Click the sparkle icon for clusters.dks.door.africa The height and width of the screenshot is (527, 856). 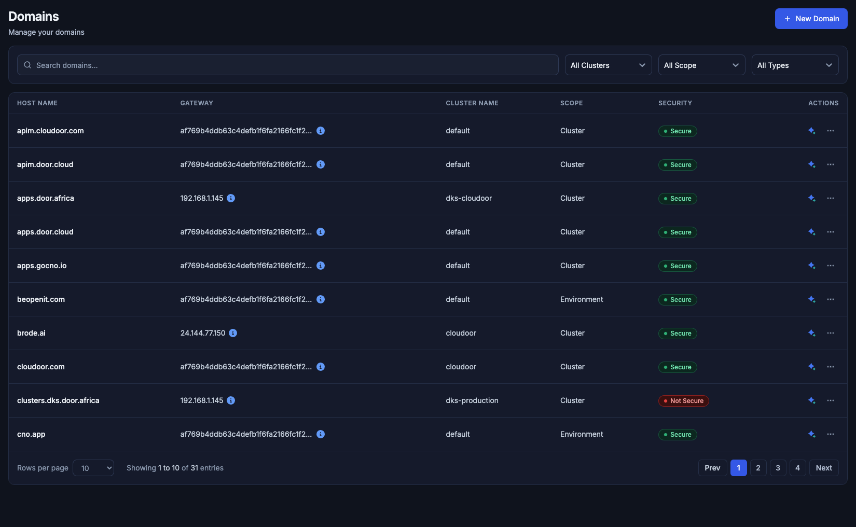pos(812,400)
